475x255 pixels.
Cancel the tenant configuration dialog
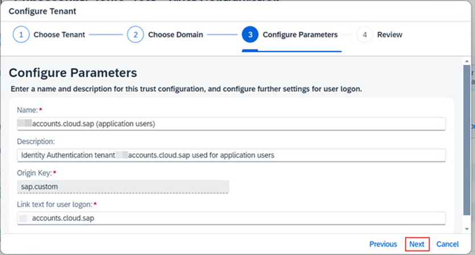coord(447,244)
